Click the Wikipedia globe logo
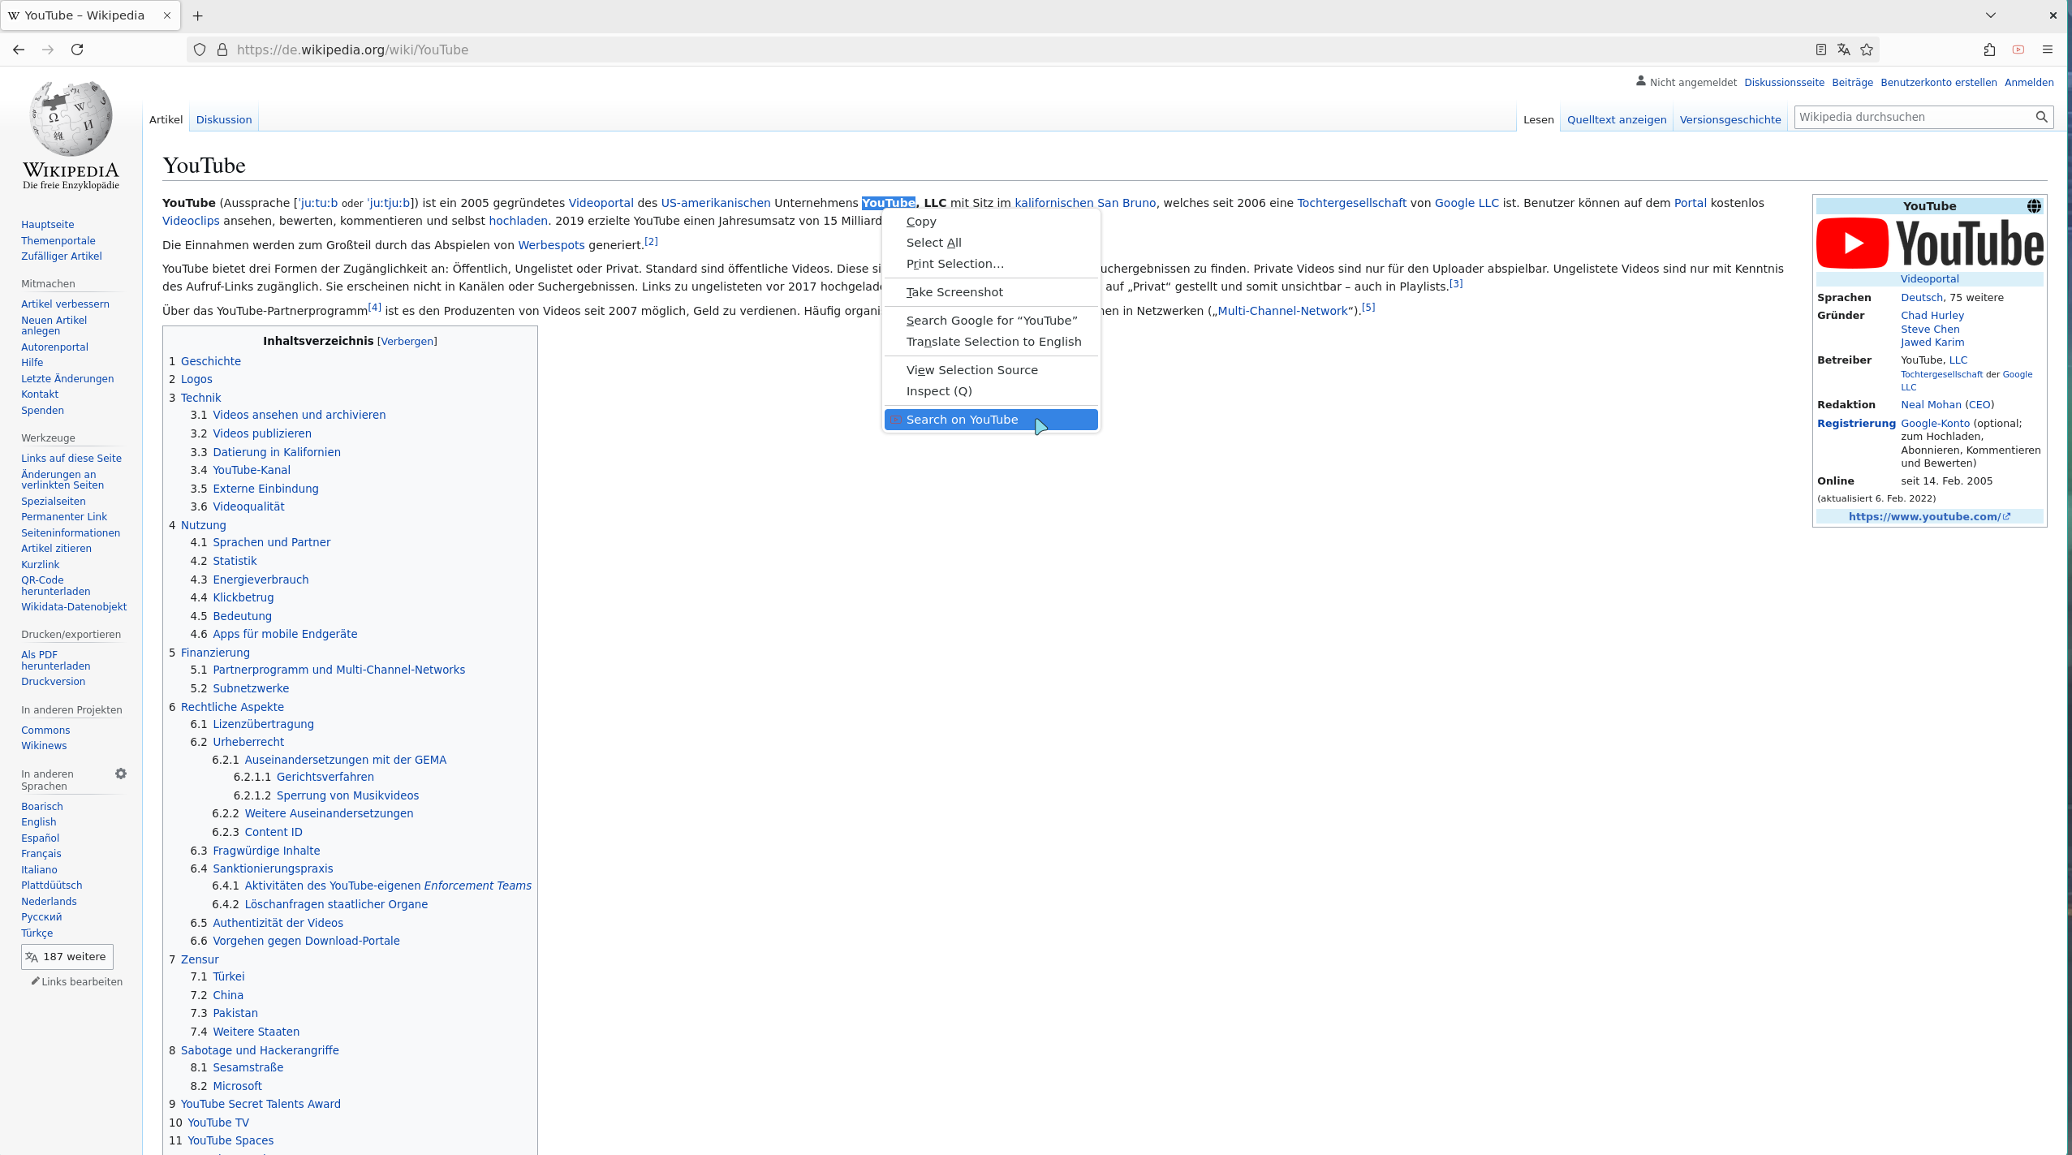Screen dimensions: 2072x1155 (x=71, y=135)
